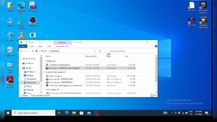Image resolution: width=217 pixels, height=122 pixels.
Task: Open the notification center icon
Action: tap(207, 113)
